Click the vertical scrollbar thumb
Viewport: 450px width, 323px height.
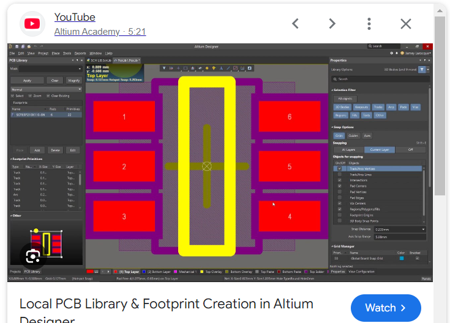[x=440, y=106]
